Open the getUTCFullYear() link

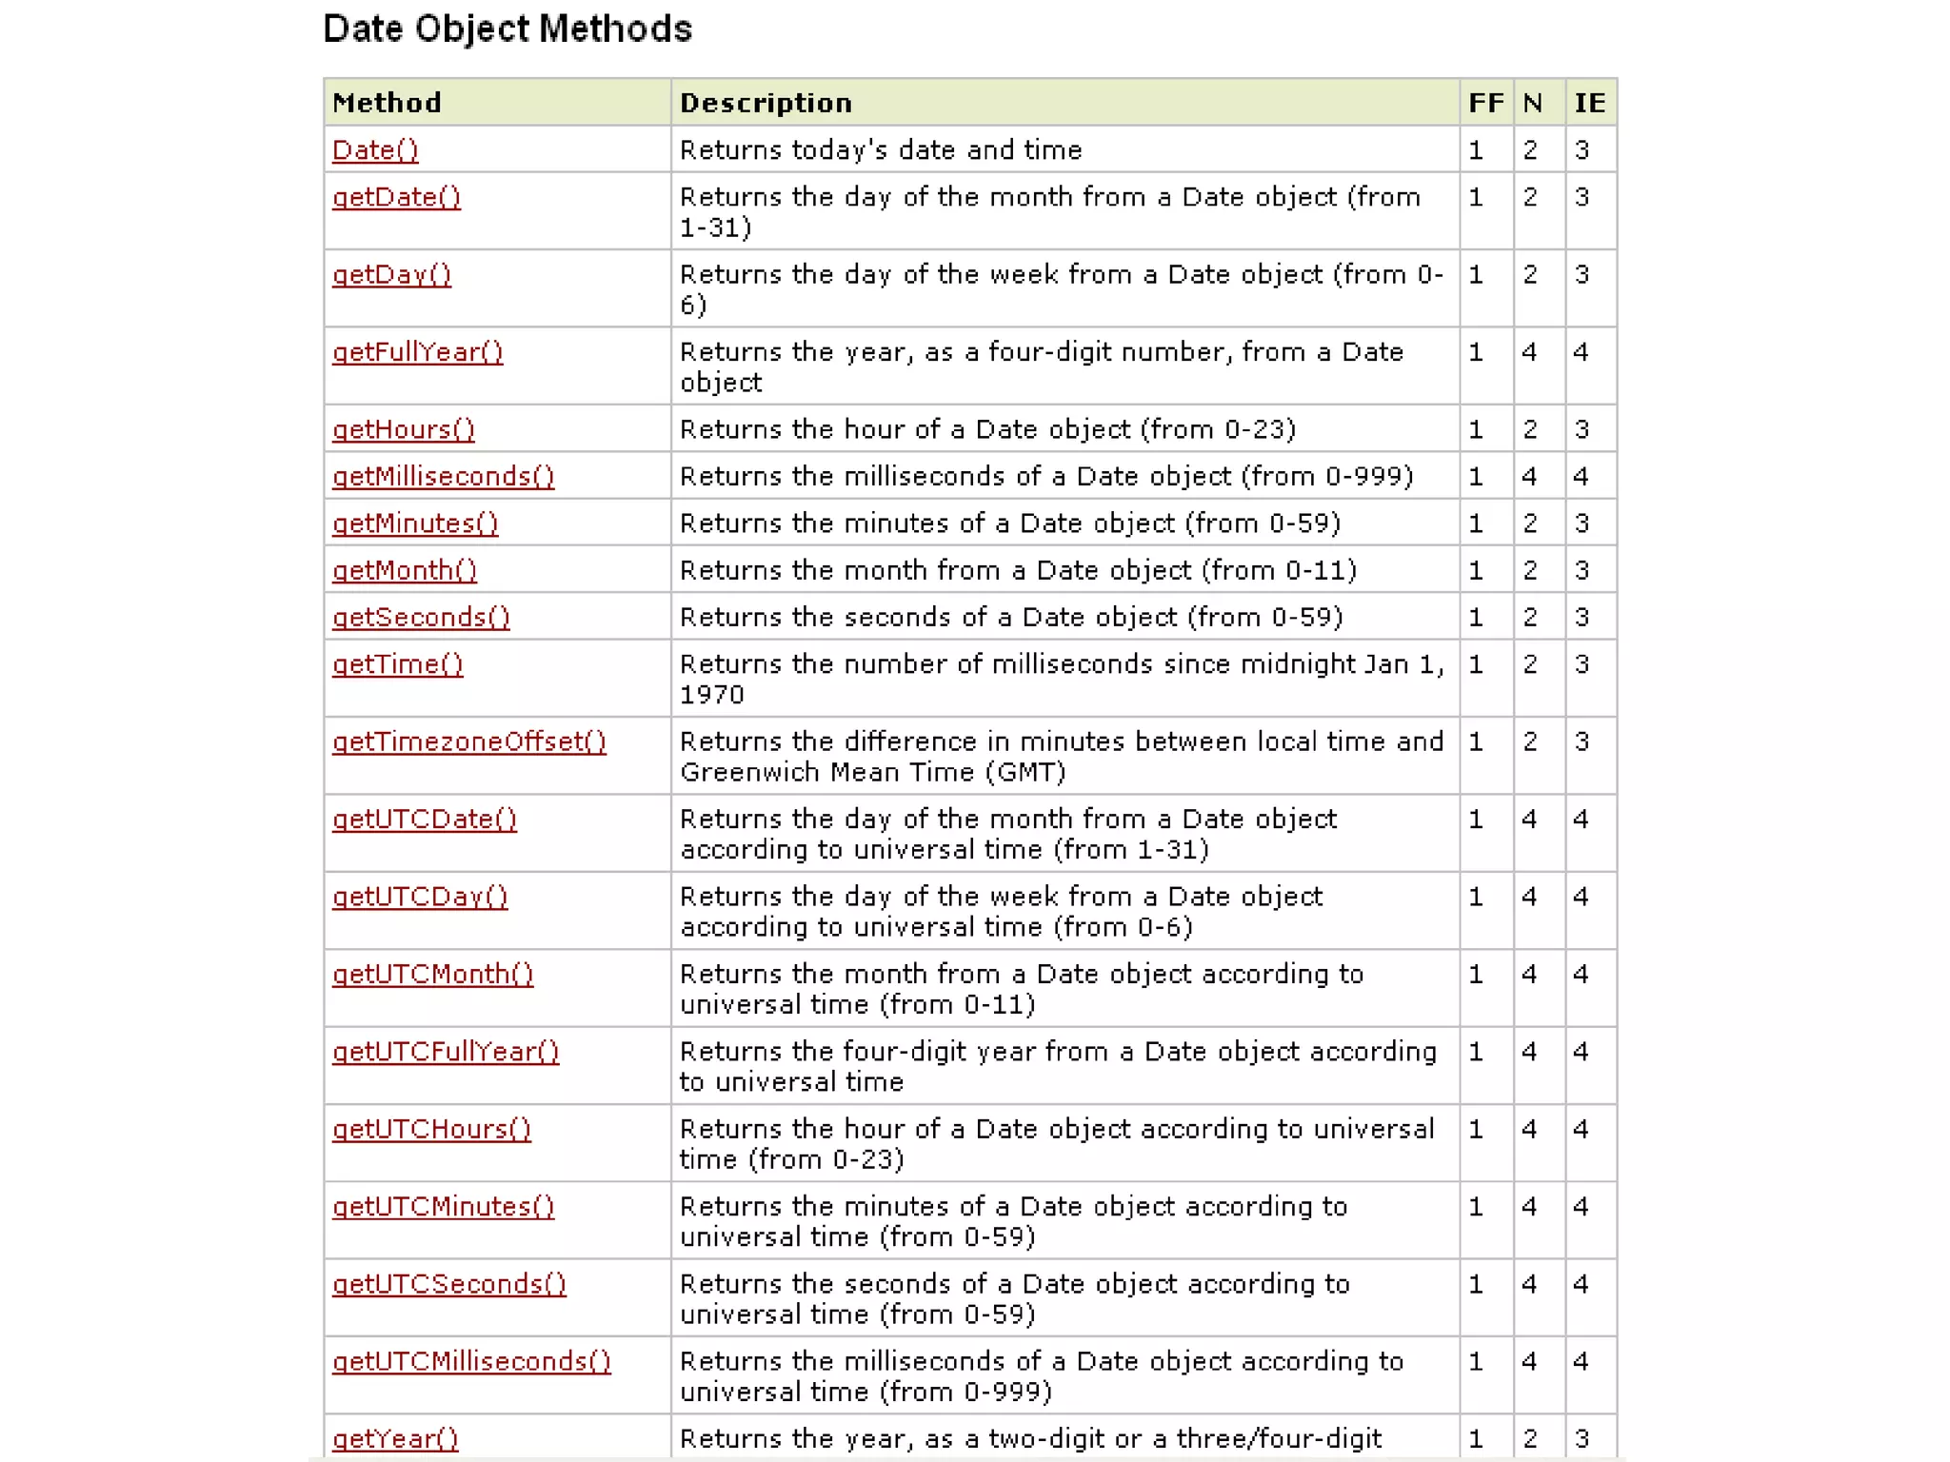pyautogui.click(x=446, y=1052)
